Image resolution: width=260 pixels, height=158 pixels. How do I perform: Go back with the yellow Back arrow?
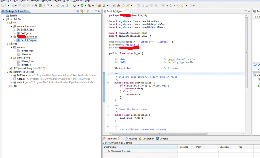pyautogui.click(x=183, y=6)
